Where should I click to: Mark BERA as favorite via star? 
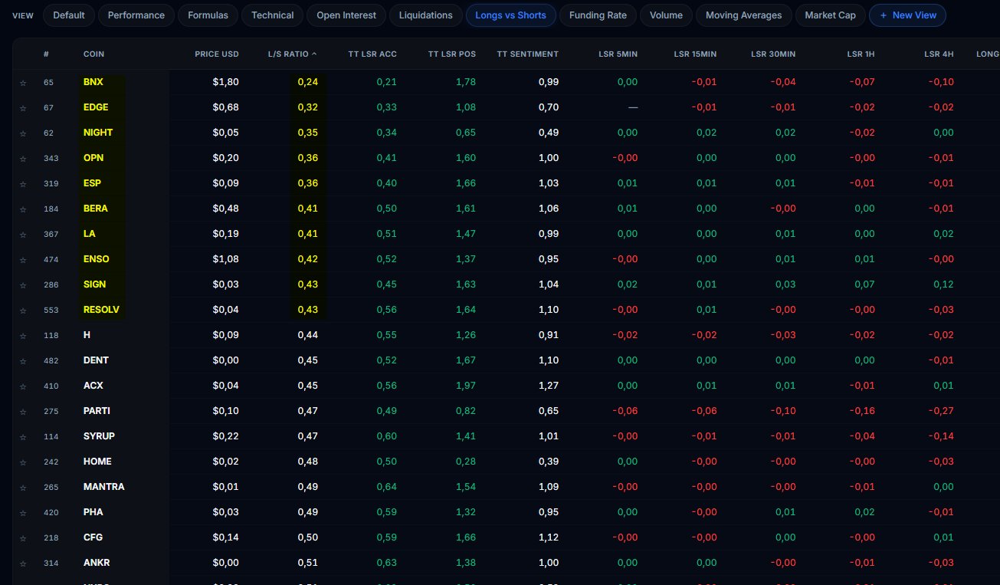pyautogui.click(x=23, y=209)
